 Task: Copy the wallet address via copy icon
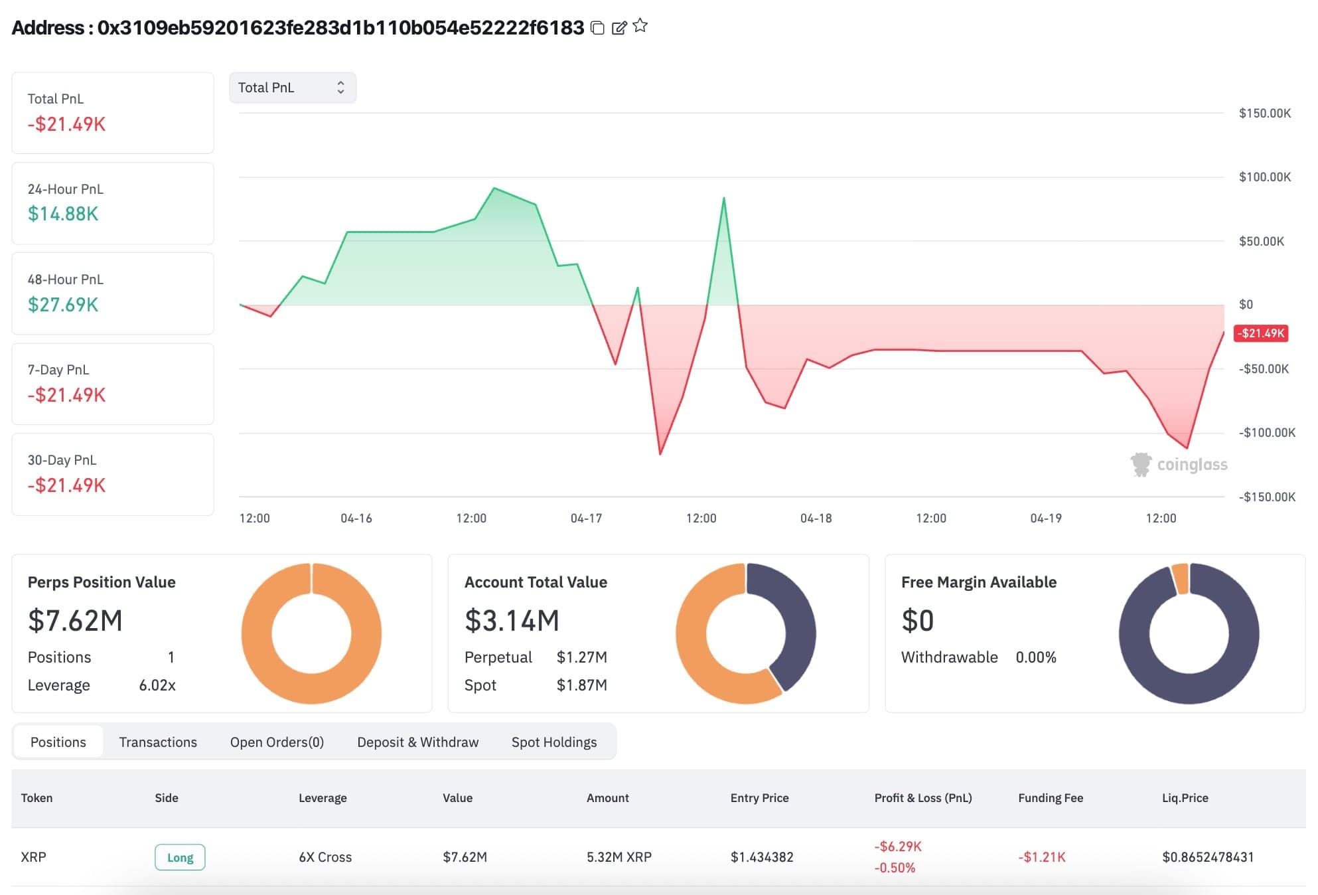[597, 27]
